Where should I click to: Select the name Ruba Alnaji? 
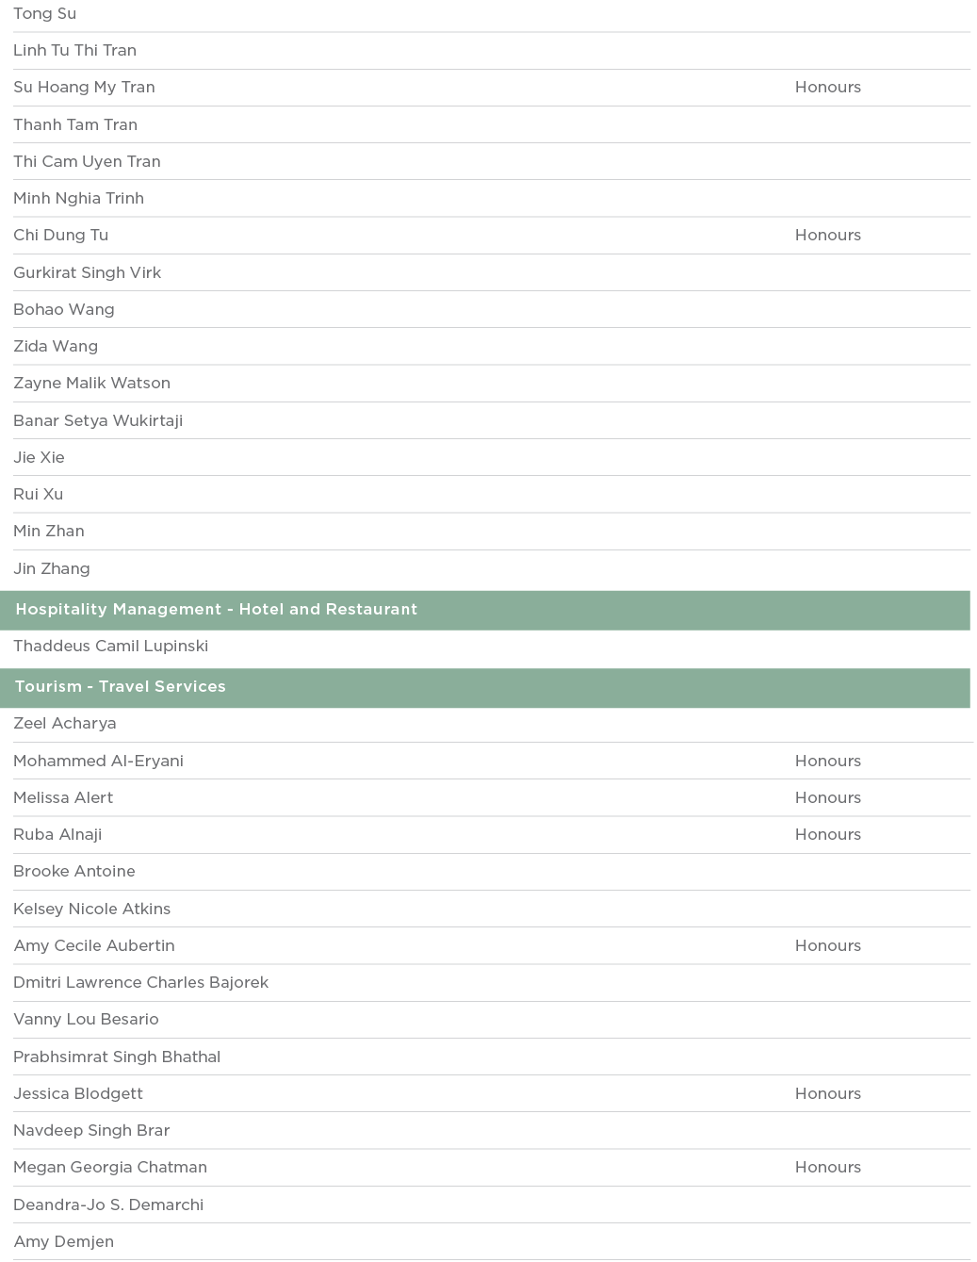coord(57,835)
